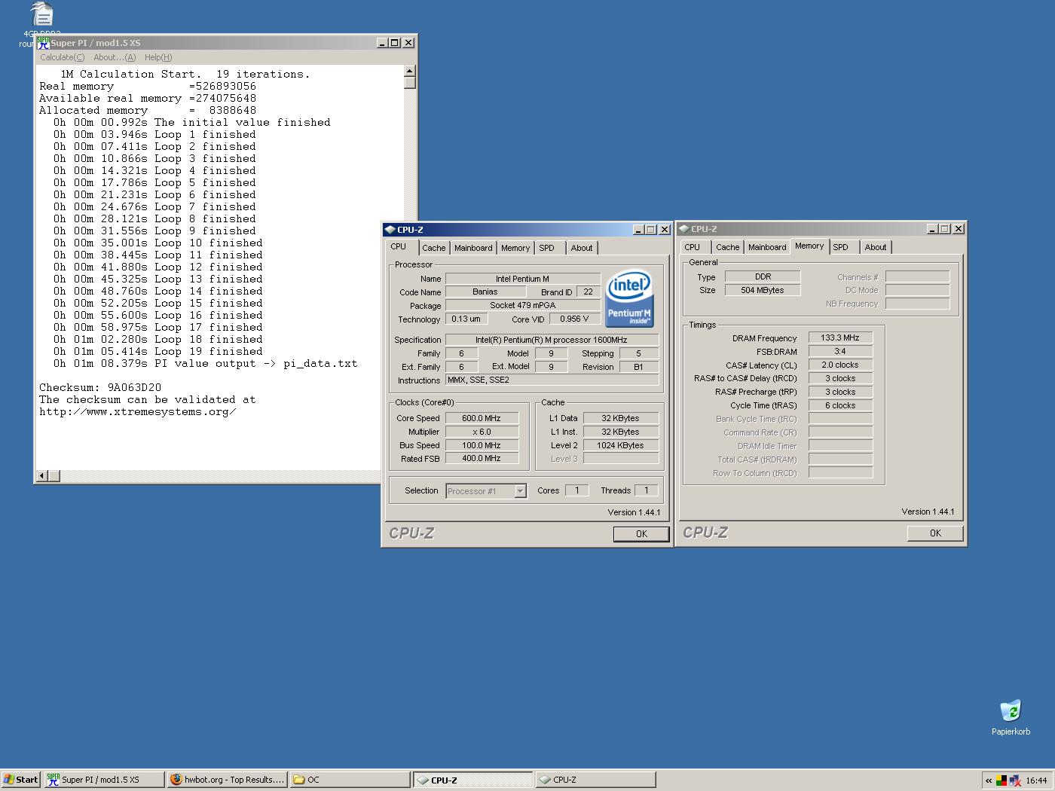The width and height of the screenshot is (1055, 791).
Task: Select the Cache tab in left CPU-Z
Action: point(433,248)
